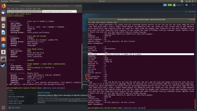This screenshot has width=197, height=111.
Task: Open Help menu in right terminal window
Action: 115,22
